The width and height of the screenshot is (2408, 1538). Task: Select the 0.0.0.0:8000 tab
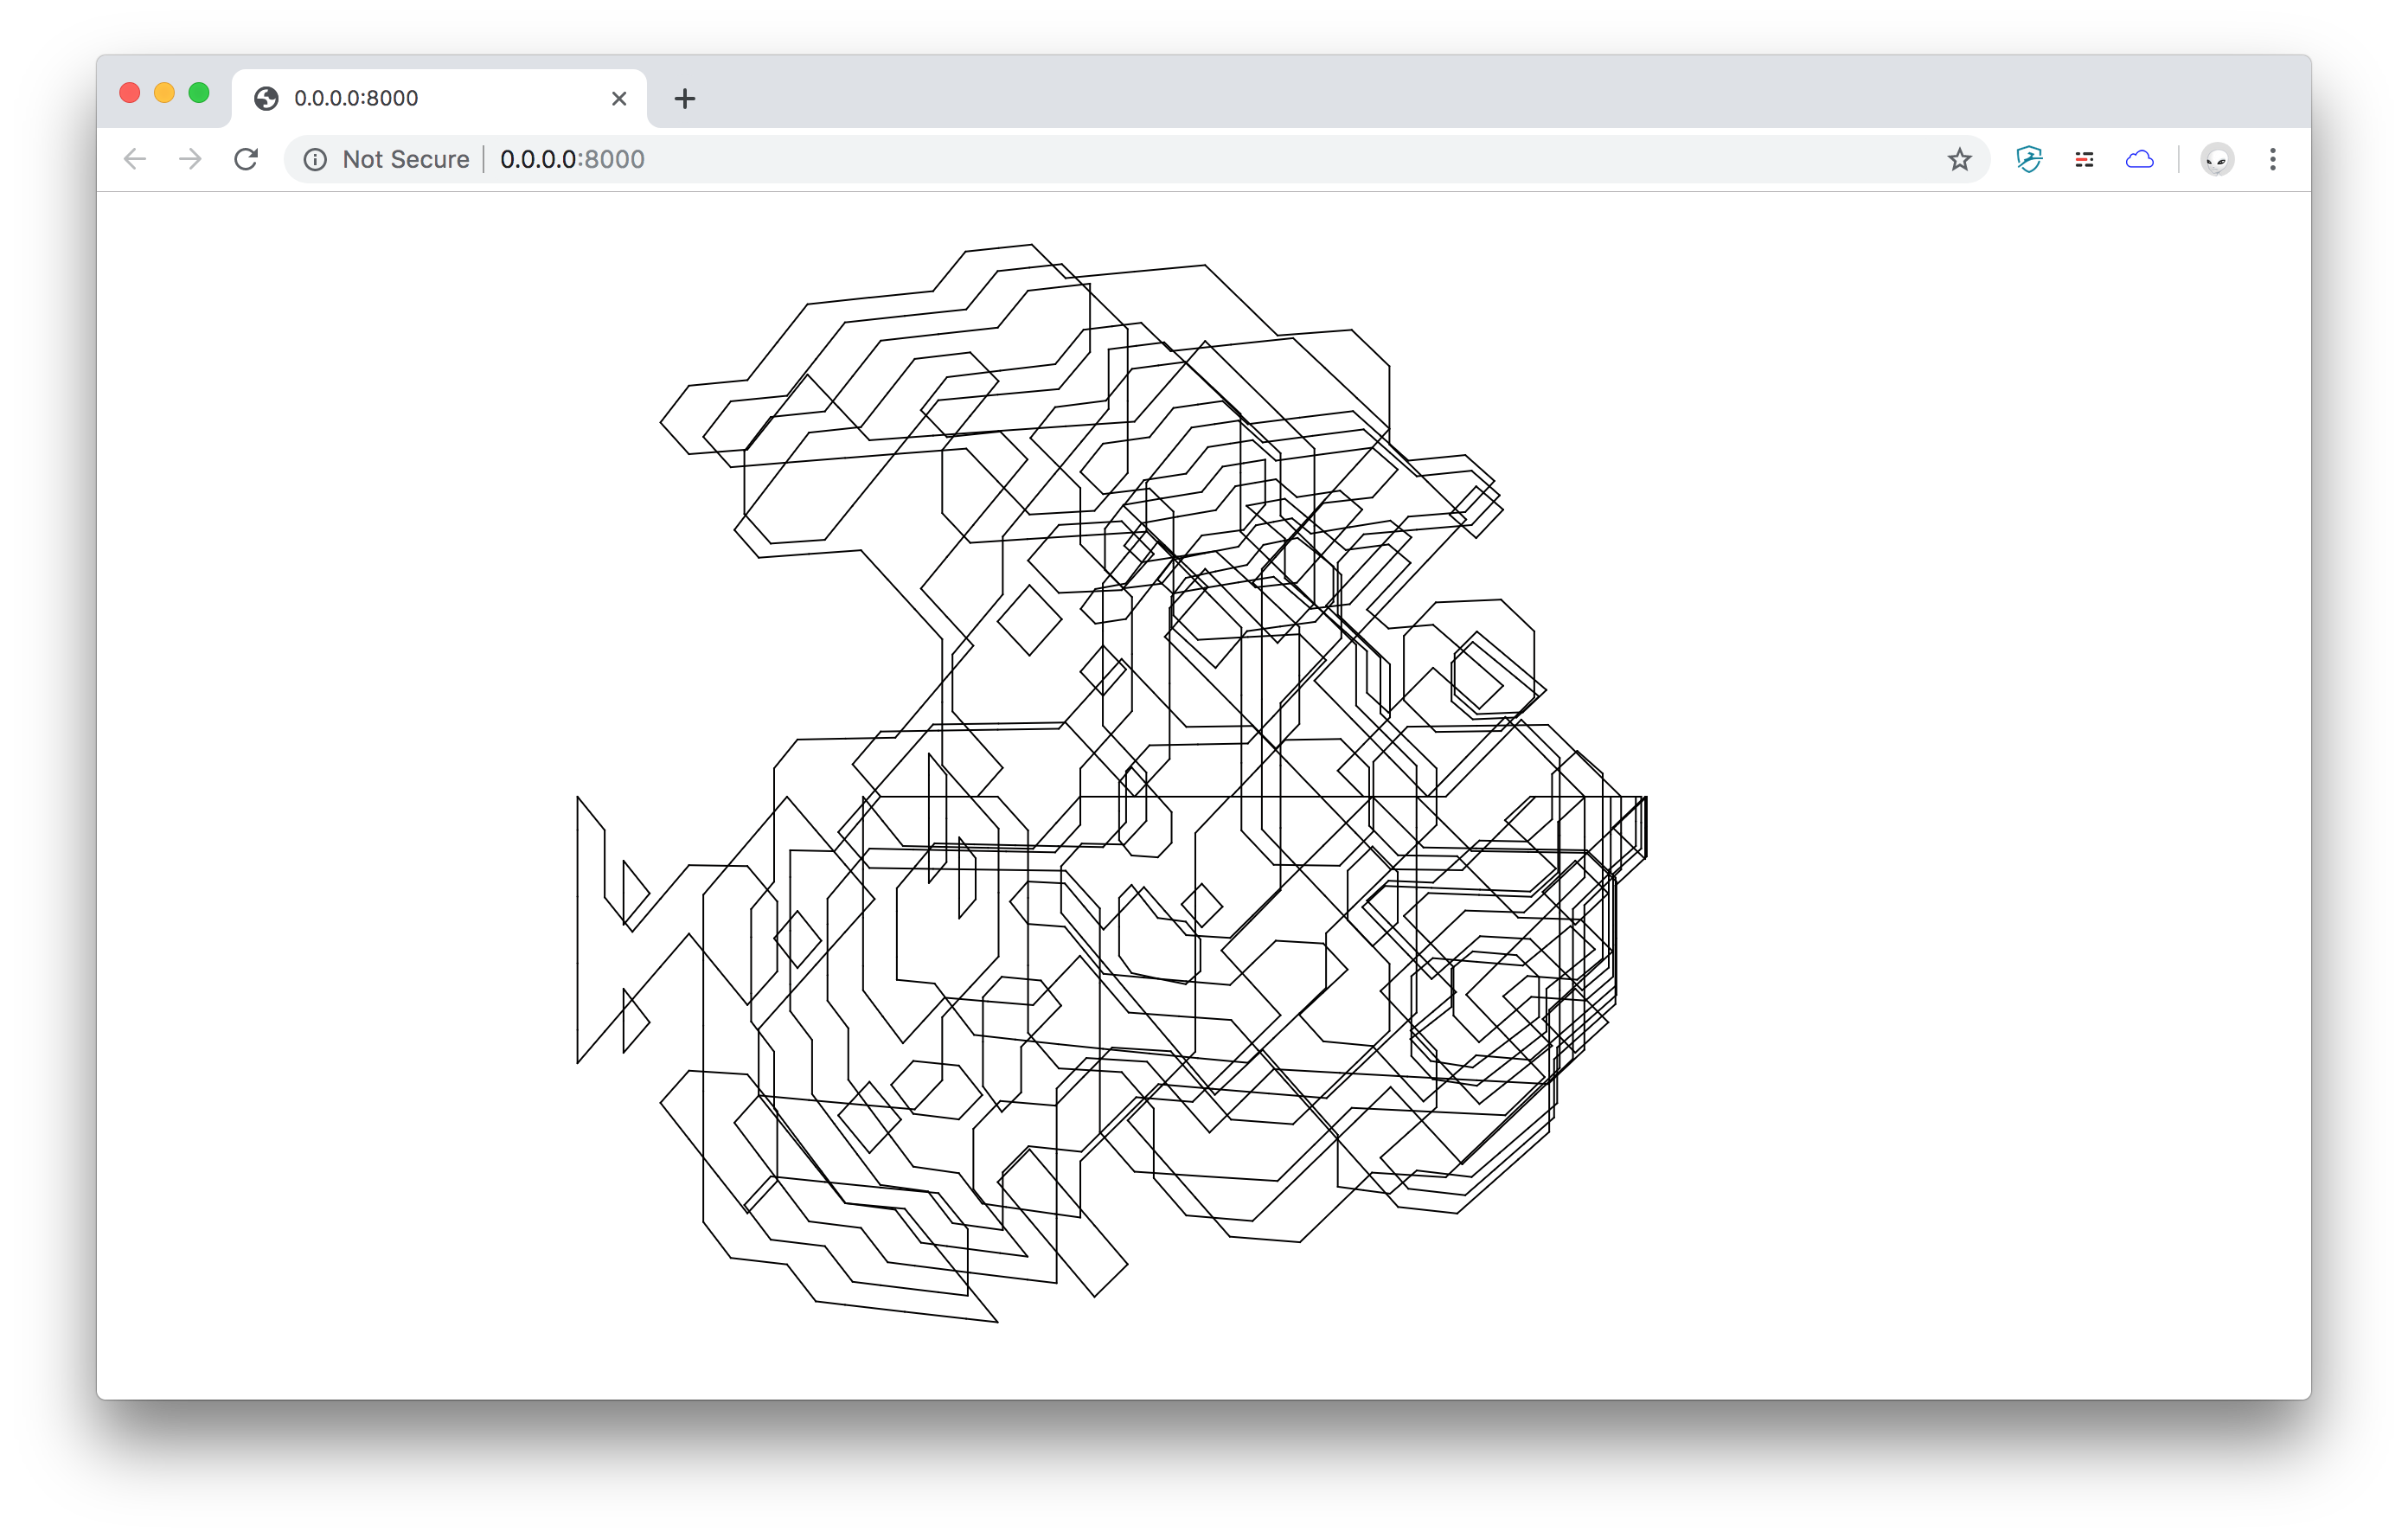pos(439,98)
